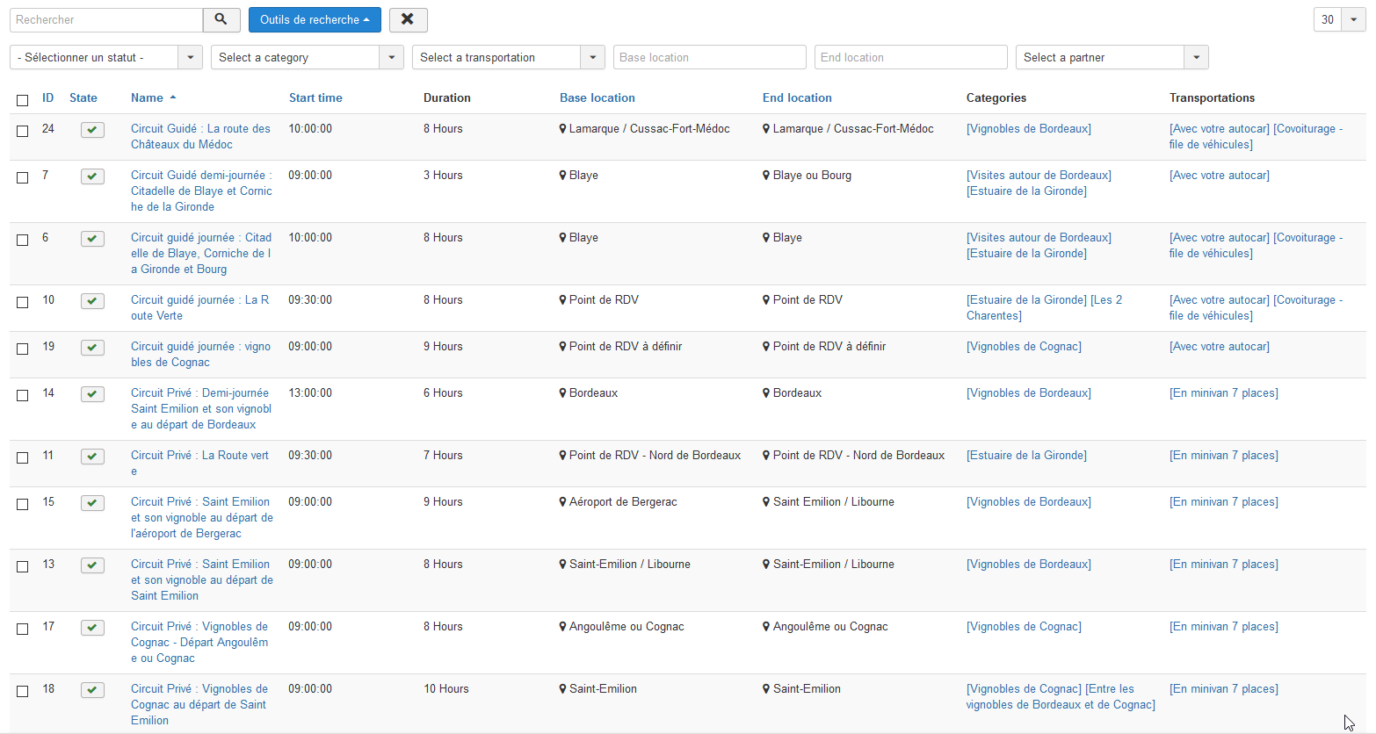The height and width of the screenshot is (734, 1376).
Task: Click into the 'Base location' filter field
Action: (709, 57)
